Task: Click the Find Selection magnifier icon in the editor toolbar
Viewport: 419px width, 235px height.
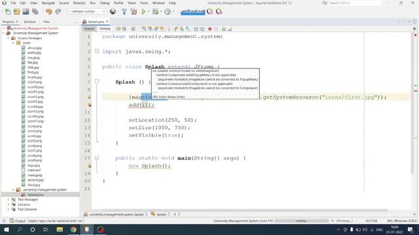Action: click(x=144, y=29)
